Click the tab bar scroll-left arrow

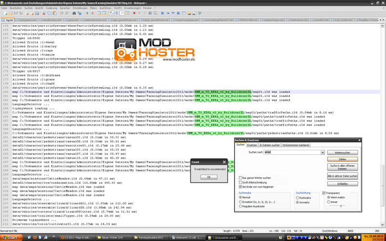[381, 19]
